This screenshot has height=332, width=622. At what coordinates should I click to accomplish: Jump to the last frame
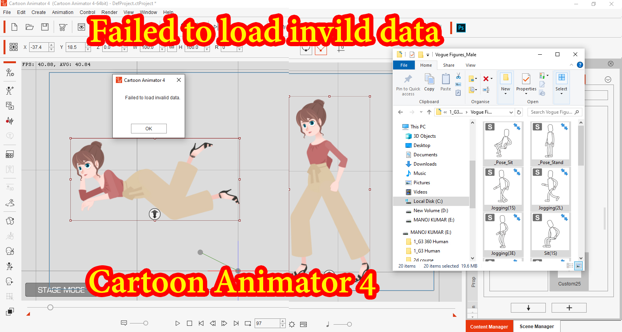tap(236, 323)
